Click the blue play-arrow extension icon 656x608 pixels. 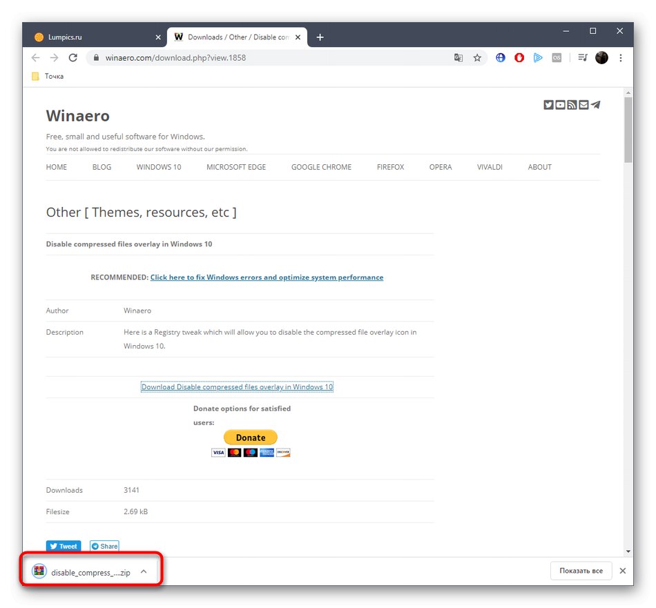[538, 58]
